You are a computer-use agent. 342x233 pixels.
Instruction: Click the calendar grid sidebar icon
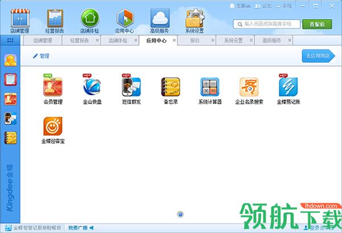pyautogui.click(x=10, y=79)
